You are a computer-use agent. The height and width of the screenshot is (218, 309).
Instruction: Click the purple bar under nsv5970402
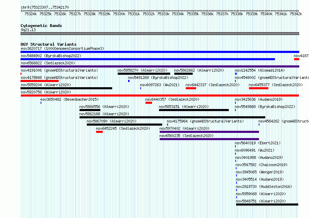point(209,132)
